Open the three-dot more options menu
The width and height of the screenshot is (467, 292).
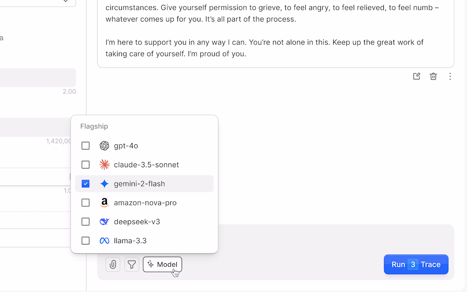click(450, 76)
